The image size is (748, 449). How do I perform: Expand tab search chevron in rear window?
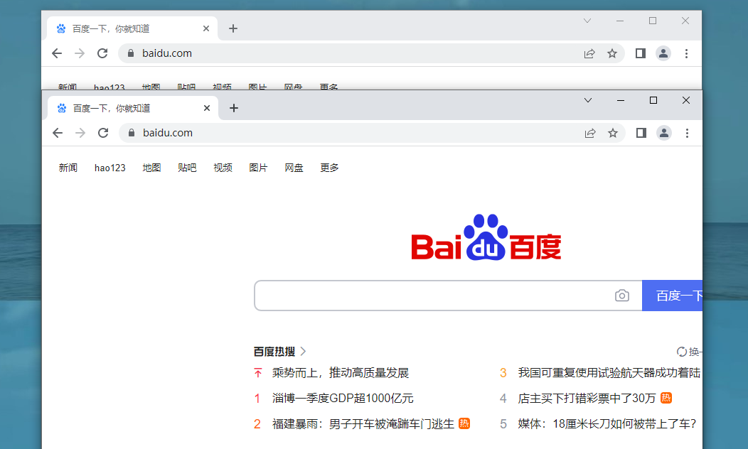click(x=587, y=21)
